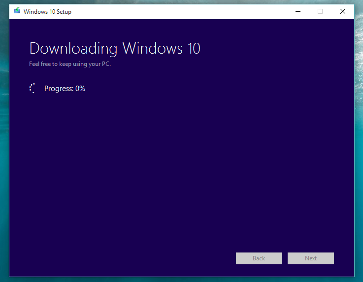Click empty purple area left of Back button

pos(148,258)
